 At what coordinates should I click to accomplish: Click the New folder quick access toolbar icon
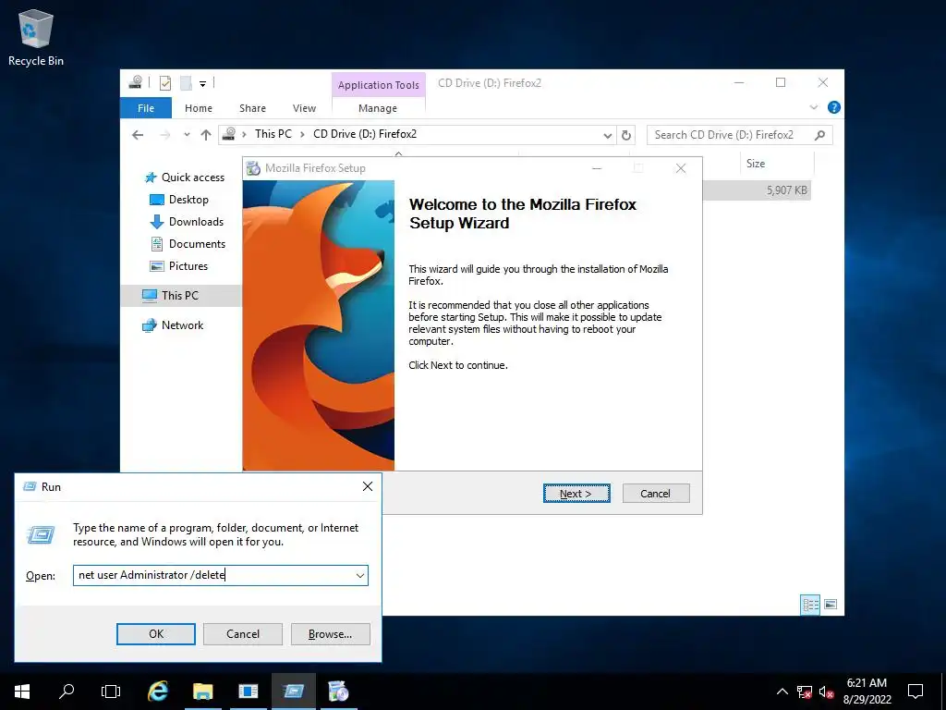(186, 83)
